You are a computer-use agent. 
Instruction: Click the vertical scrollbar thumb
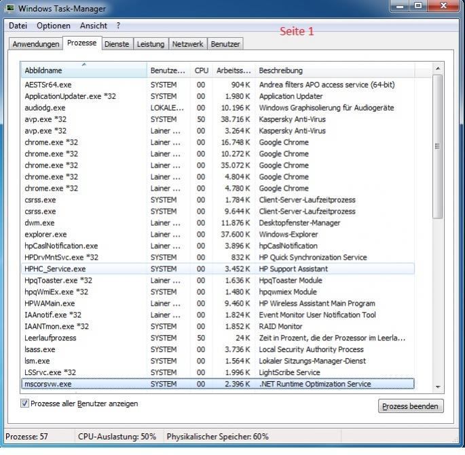coord(437,146)
